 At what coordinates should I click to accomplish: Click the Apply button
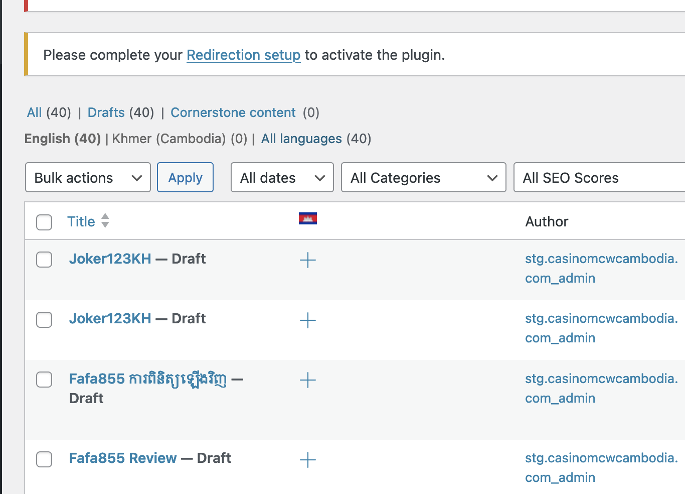tap(185, 177)
